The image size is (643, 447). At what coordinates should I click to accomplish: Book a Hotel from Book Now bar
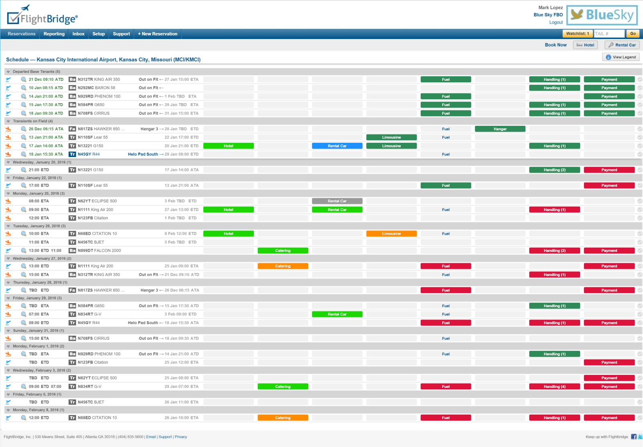tap(586, 45)
